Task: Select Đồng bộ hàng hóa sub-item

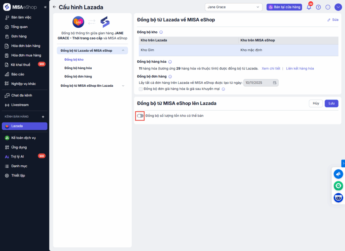Action: 78,68
